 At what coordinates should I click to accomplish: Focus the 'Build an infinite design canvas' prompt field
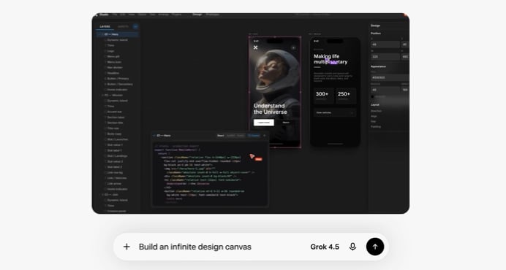pos(195,247)
